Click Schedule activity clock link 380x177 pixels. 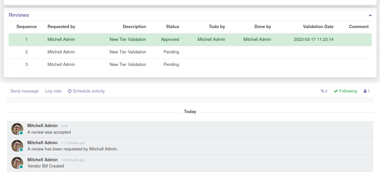(86, 91)
